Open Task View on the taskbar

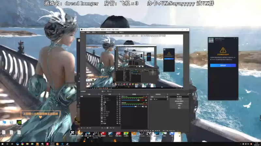point(12,144)
